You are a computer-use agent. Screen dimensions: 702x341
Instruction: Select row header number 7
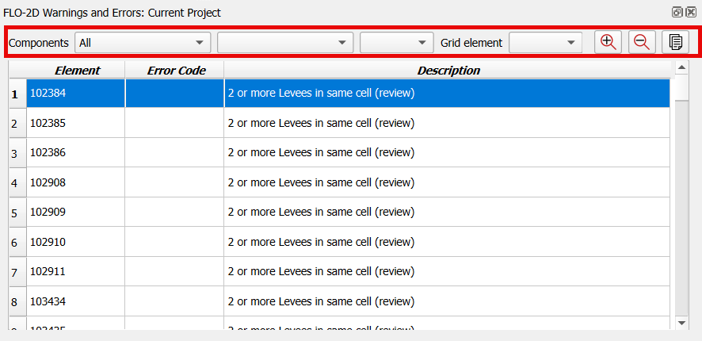click(x=15, y=272)
